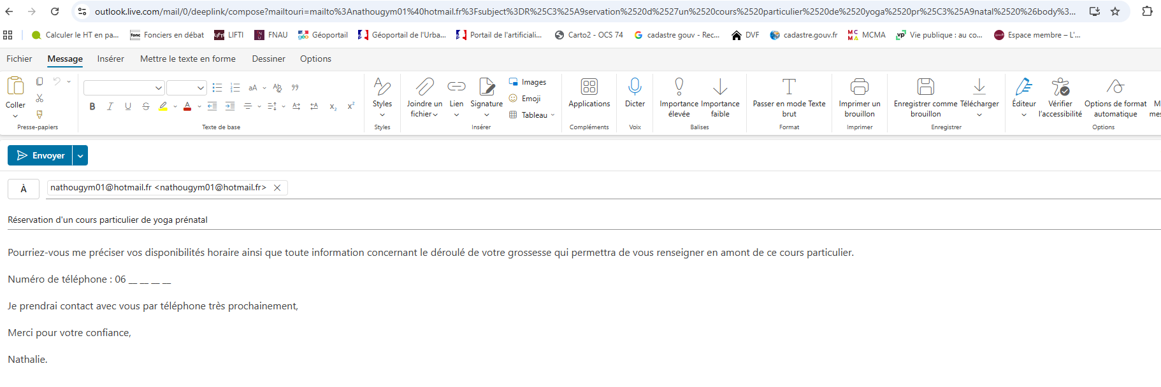The width and height of the screenshot is (1161, 387).
Task: Mark message as Importance faible
Action: click(x=720, y=97)
